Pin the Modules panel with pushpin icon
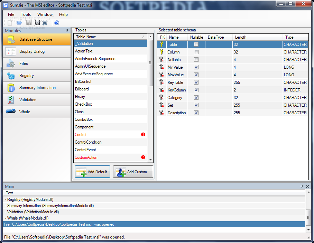 click(x=67, y=31)
